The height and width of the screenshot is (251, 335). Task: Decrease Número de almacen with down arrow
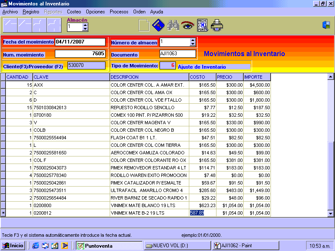click(x=193, y=44)
